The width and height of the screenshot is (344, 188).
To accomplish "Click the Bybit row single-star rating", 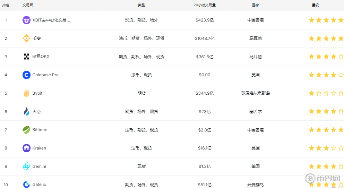I will pos(326,93).
